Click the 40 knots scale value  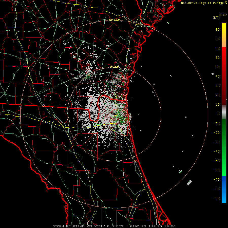[x=218, y=76]
